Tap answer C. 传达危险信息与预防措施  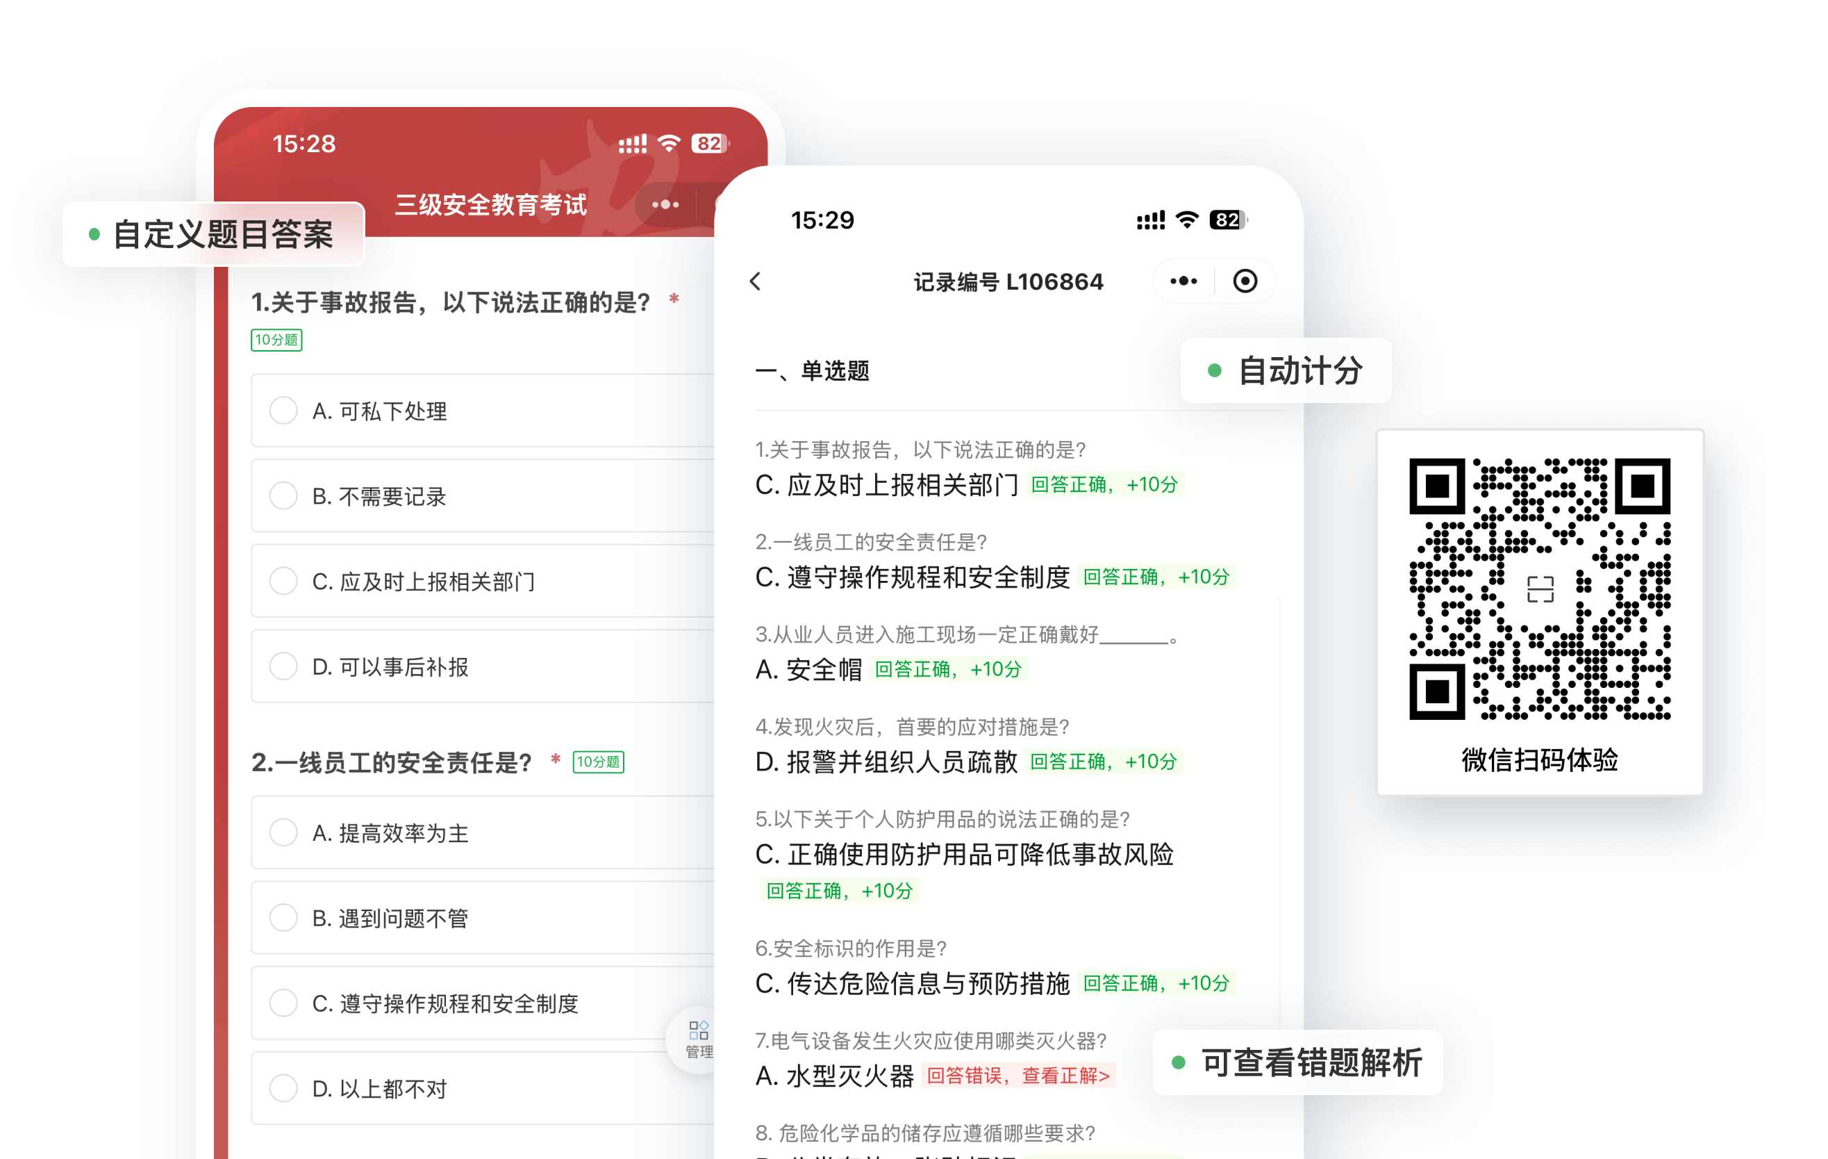tap(913, 984)
